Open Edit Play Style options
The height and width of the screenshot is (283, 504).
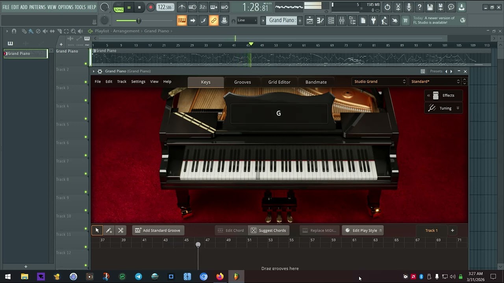tap(363, 230)
